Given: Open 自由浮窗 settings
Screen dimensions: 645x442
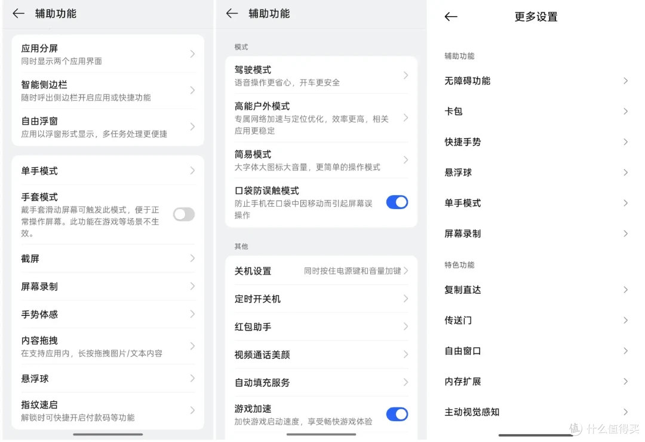Looking at the screenshot, I should click(x=107, y=127).
